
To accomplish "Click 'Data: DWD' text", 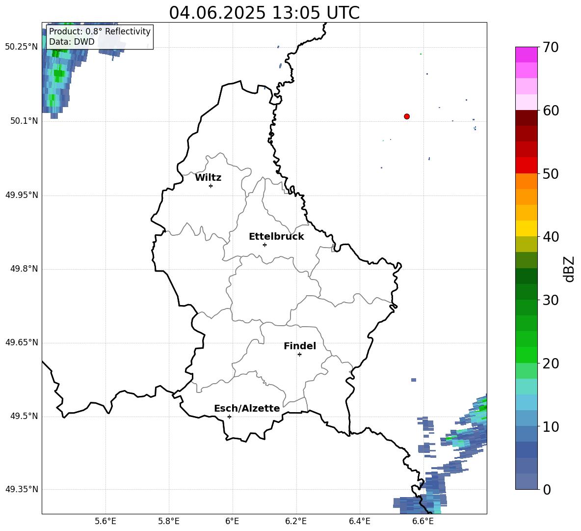I will 72,42.
